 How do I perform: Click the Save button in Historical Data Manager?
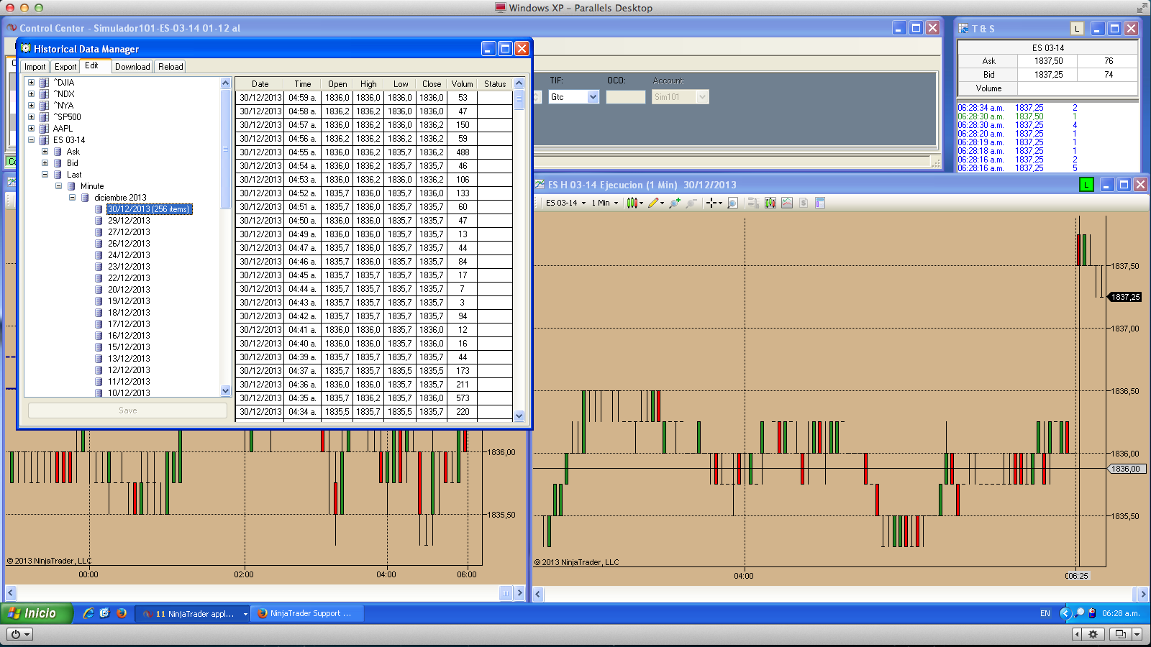coord(127,410)
